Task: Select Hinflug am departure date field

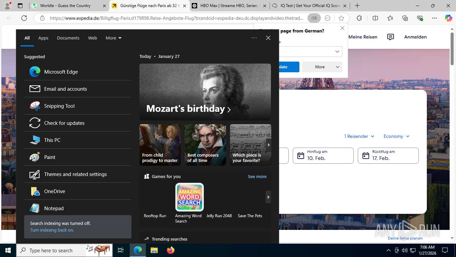Action: tap(323, 156)
